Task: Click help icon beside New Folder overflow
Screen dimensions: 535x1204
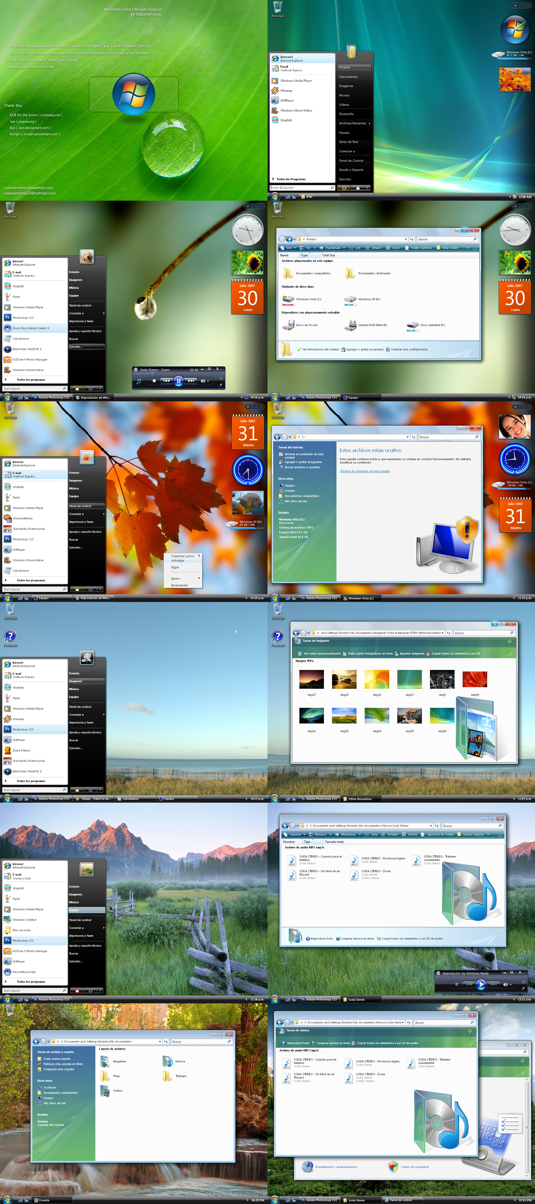Action: 475,248
